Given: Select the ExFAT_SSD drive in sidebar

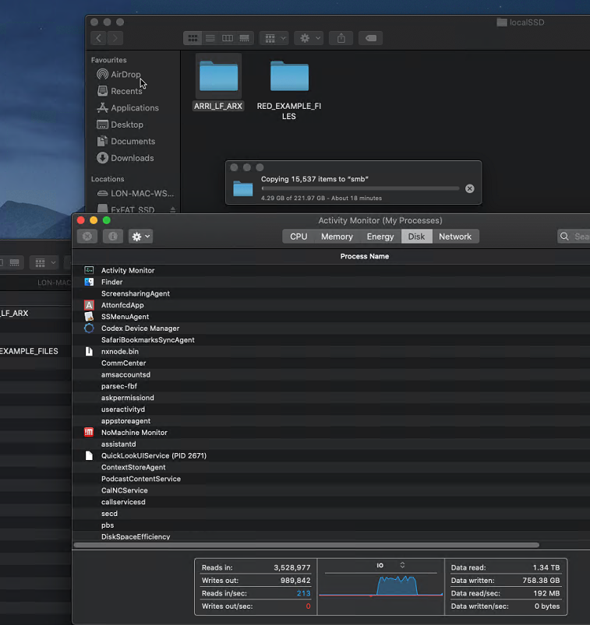Looking at the screenshot, I should click(125, 209).
